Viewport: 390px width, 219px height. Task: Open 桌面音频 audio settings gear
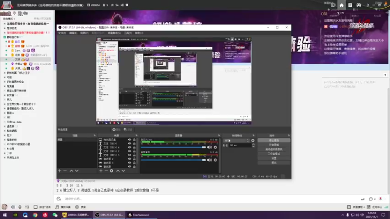pos(215,160)
